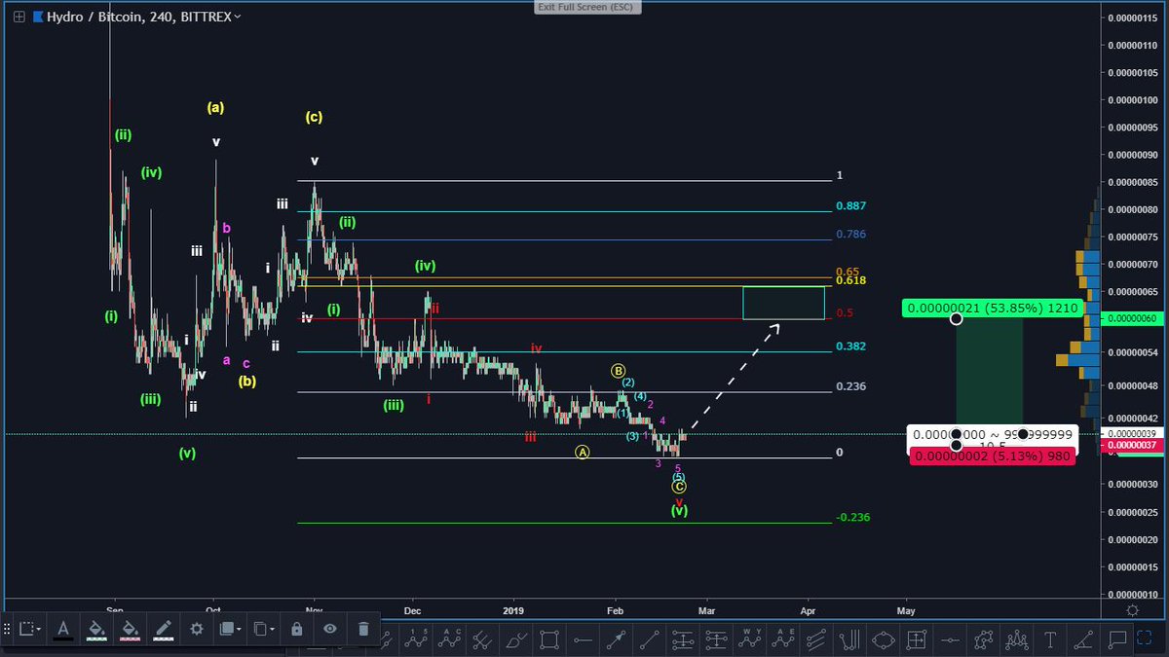Click the red current price label 0.00000037

pos(1134,446)
